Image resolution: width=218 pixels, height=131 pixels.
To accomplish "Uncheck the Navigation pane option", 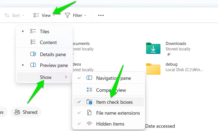I will click(79, 78).
